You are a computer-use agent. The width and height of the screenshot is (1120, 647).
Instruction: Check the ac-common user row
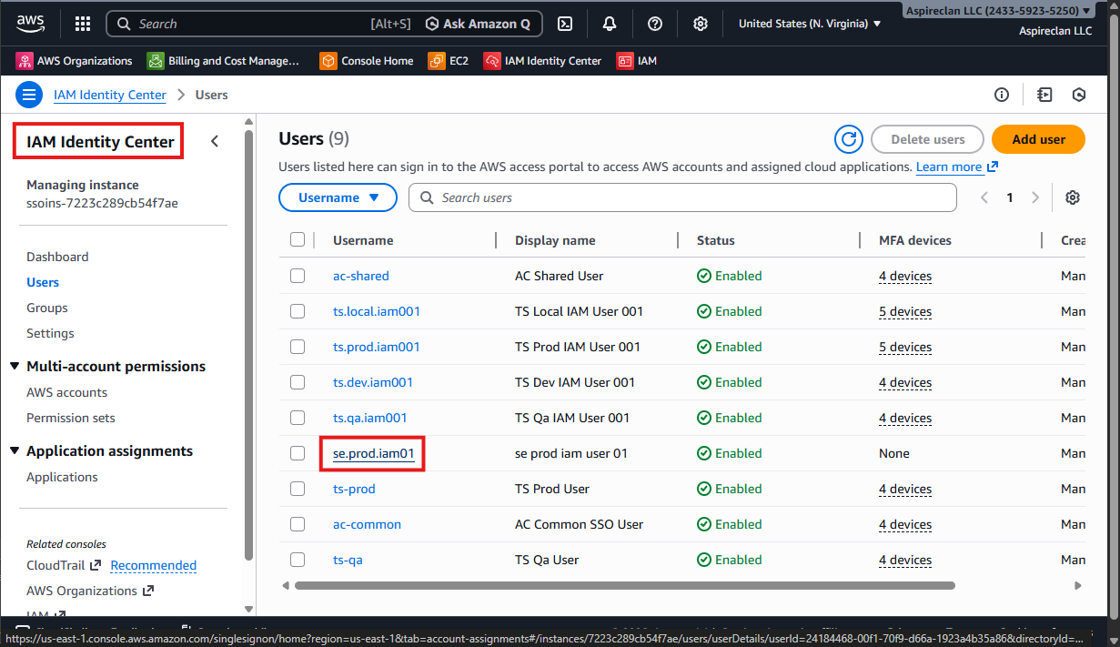click(x=298, y=524)
